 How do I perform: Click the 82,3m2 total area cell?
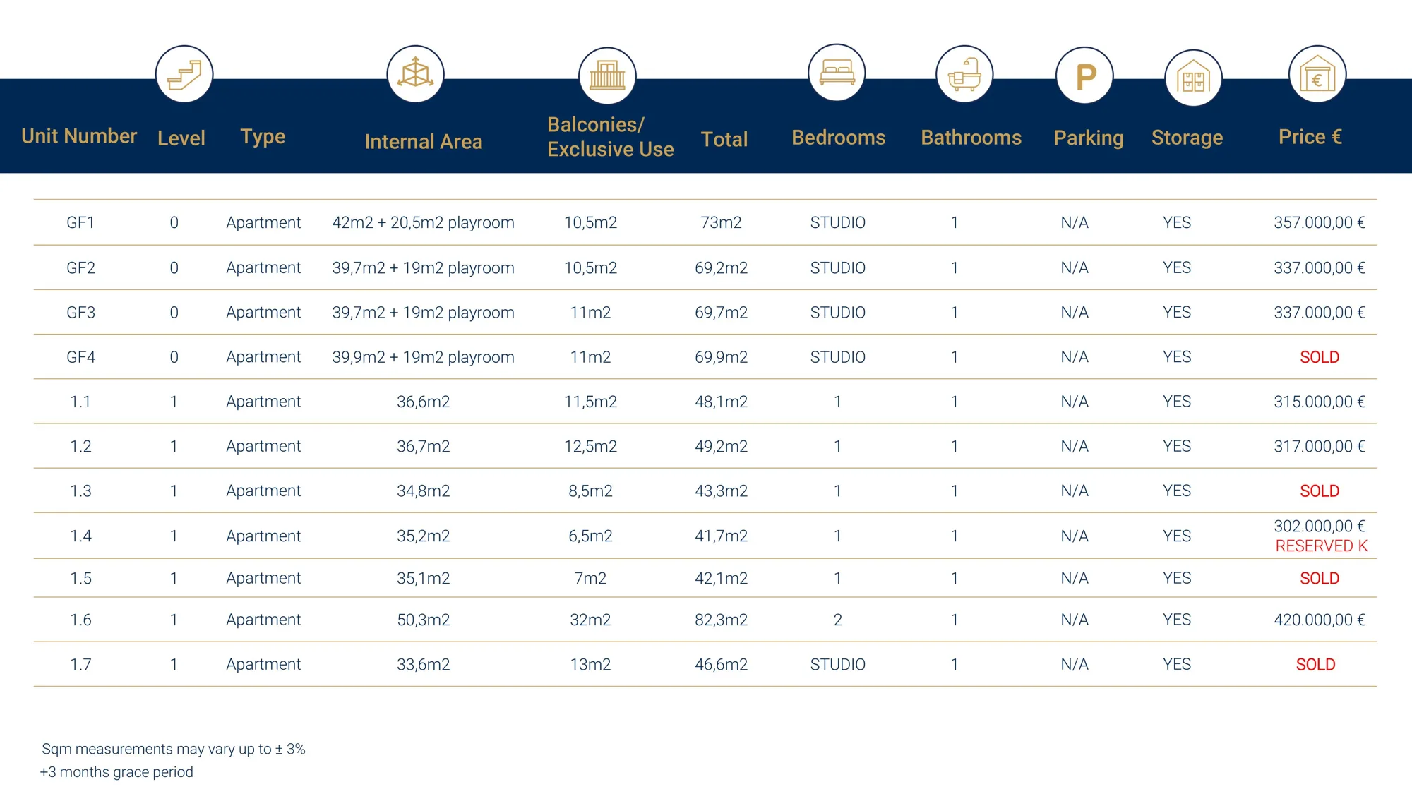click(x=721, y=620)
